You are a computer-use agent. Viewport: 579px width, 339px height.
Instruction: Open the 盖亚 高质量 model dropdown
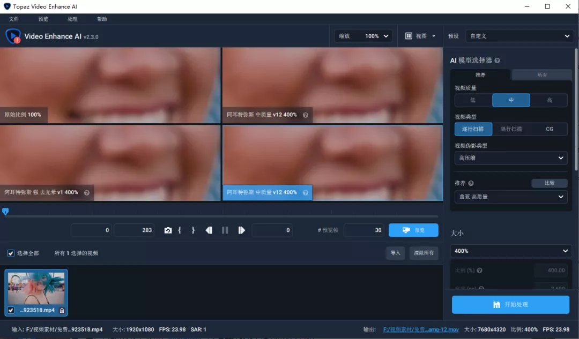(511, 197)
